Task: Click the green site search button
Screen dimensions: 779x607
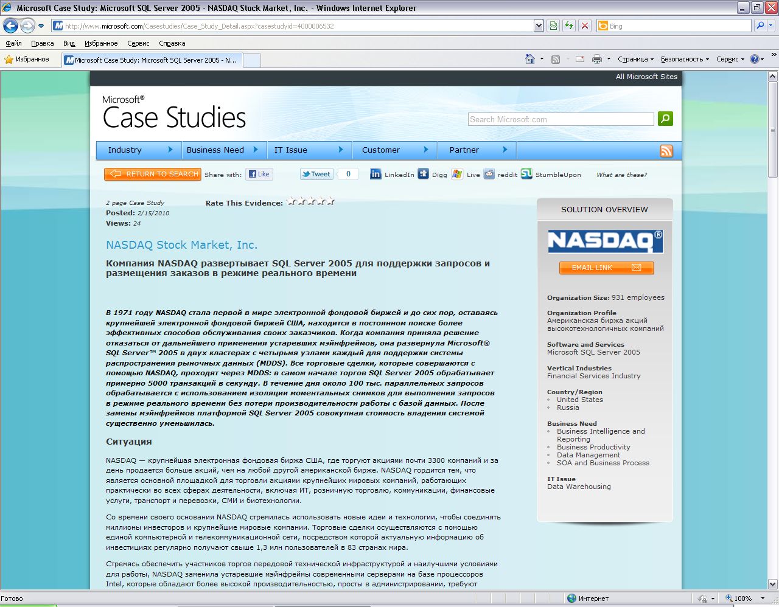Action: click(x=665, y=119)
